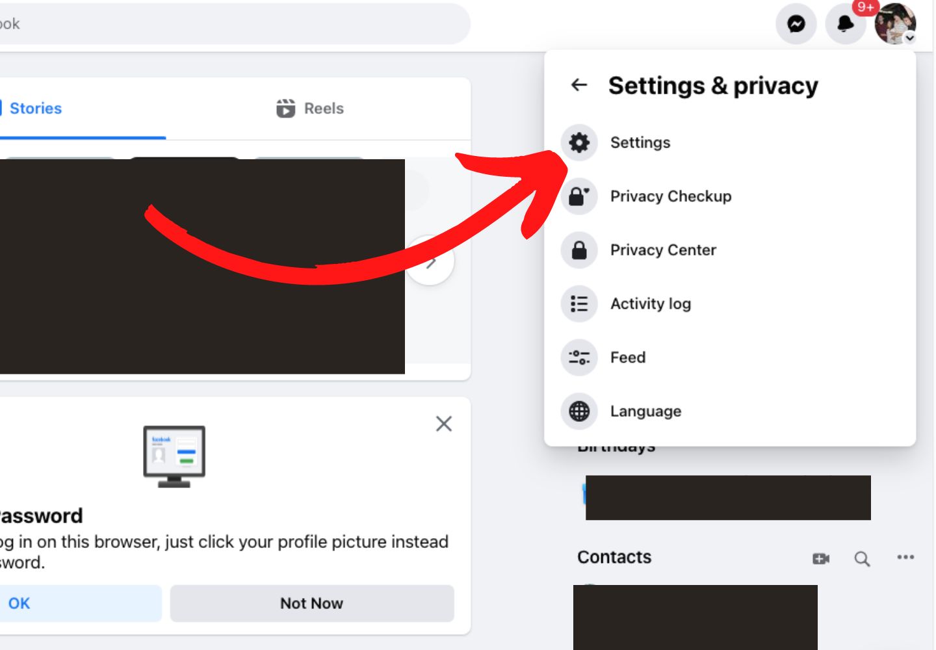The image size is (936, 650).
Task: Open the Settings menu entry
Action: click(730, 142)
